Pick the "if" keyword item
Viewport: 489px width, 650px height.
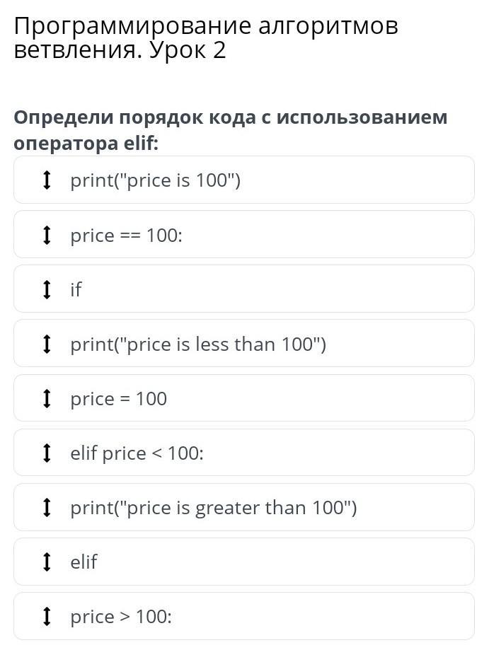[76, 289]
